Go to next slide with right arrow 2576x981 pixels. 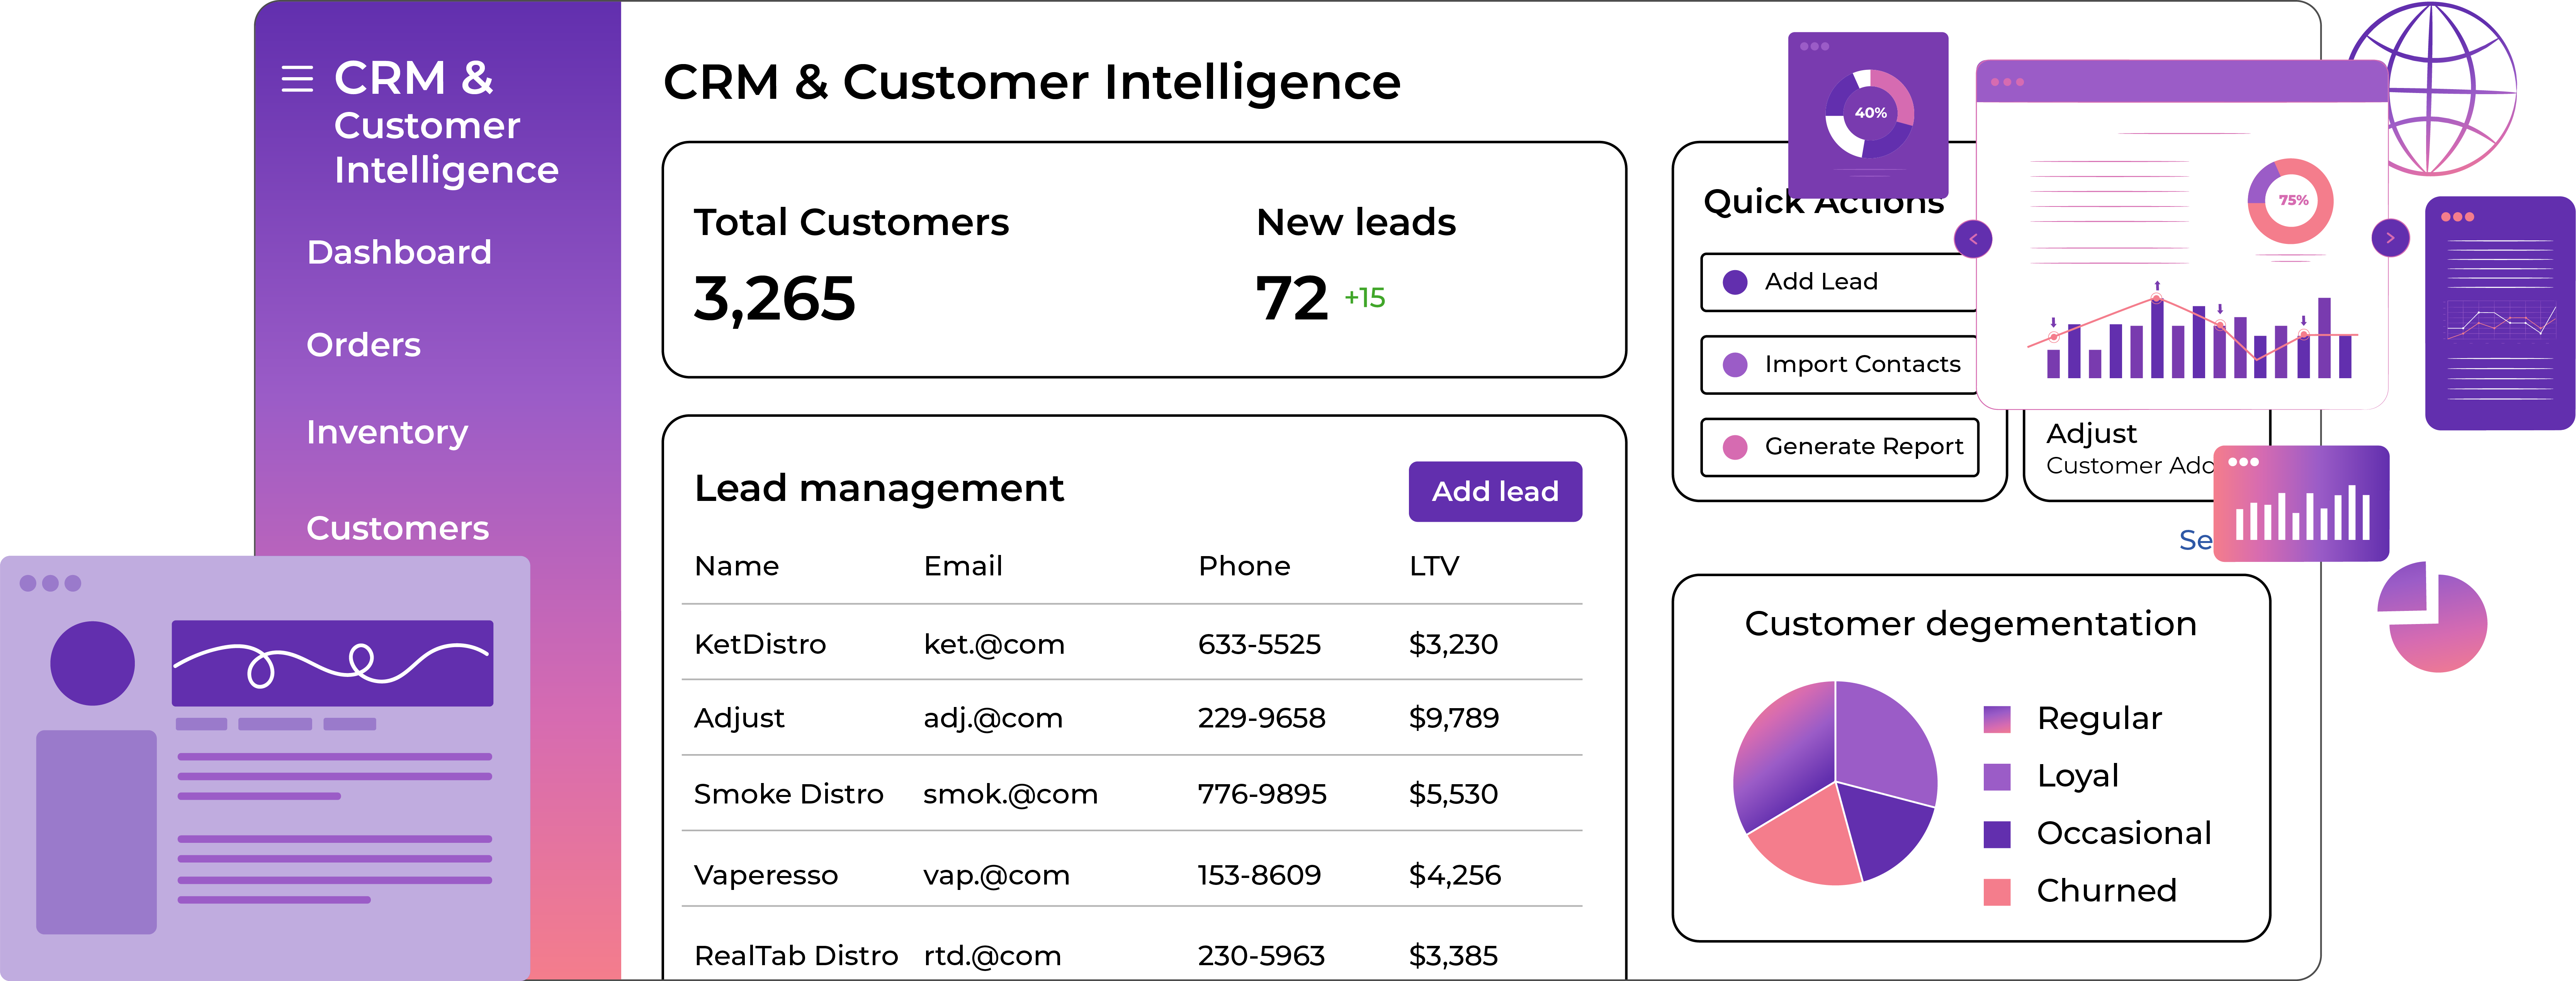click(2390, 238)
